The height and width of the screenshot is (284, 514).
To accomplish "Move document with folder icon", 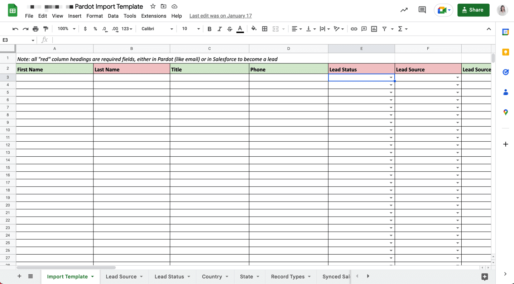I will [164, 6].
